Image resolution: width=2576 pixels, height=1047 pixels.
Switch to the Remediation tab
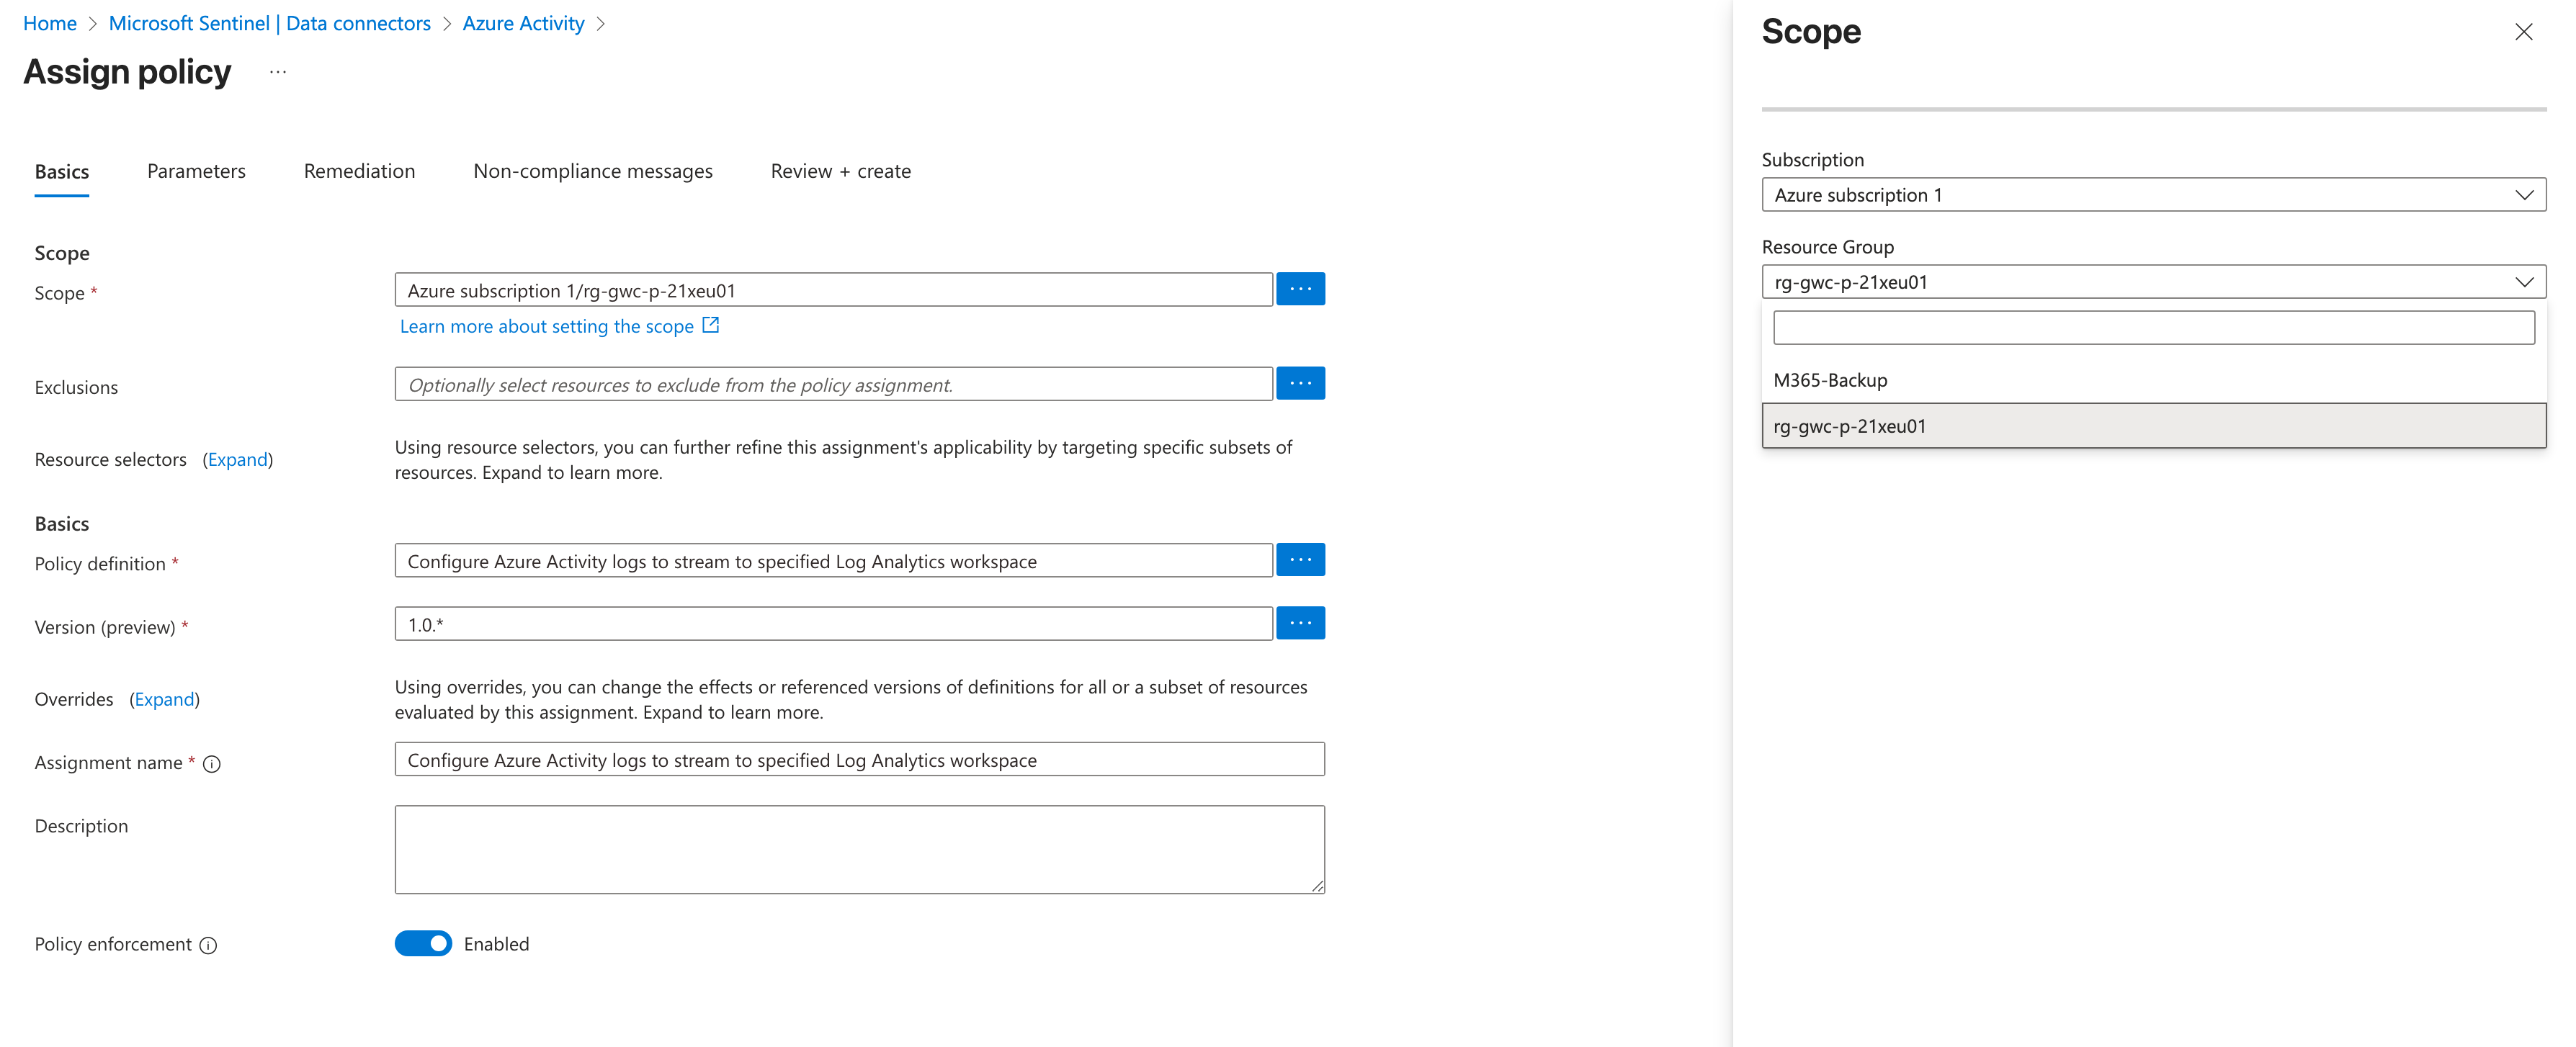(359, 171)
